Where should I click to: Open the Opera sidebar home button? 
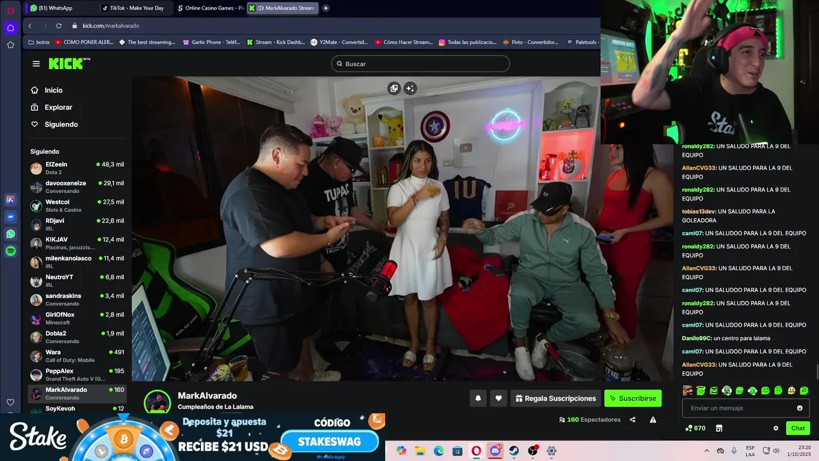click(10, 28)
